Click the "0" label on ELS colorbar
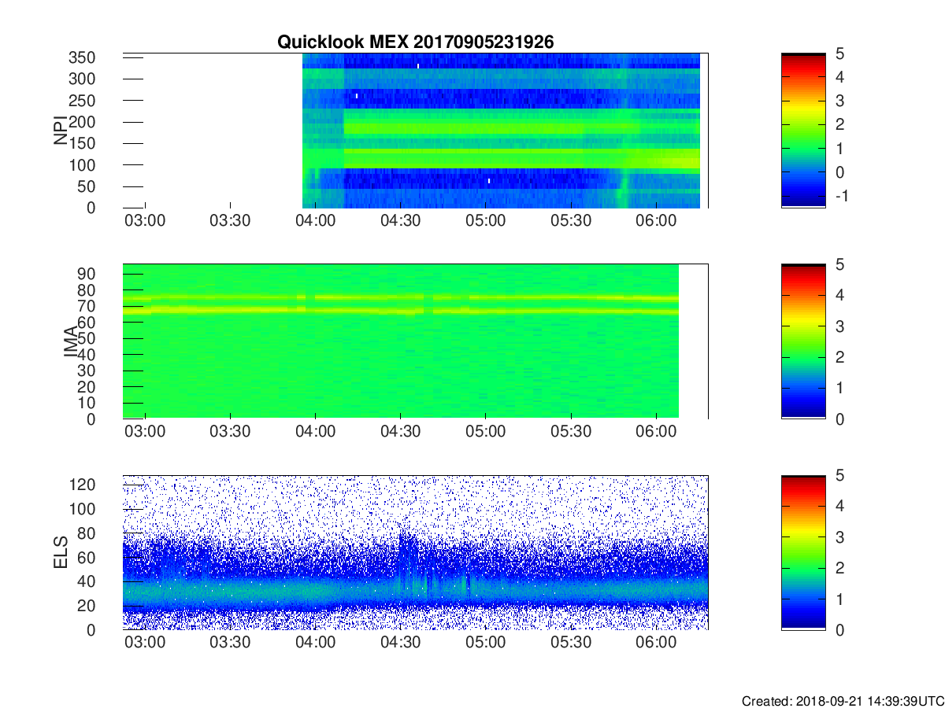Viewport: 945px width, 708px height. [x=839, y=629]
